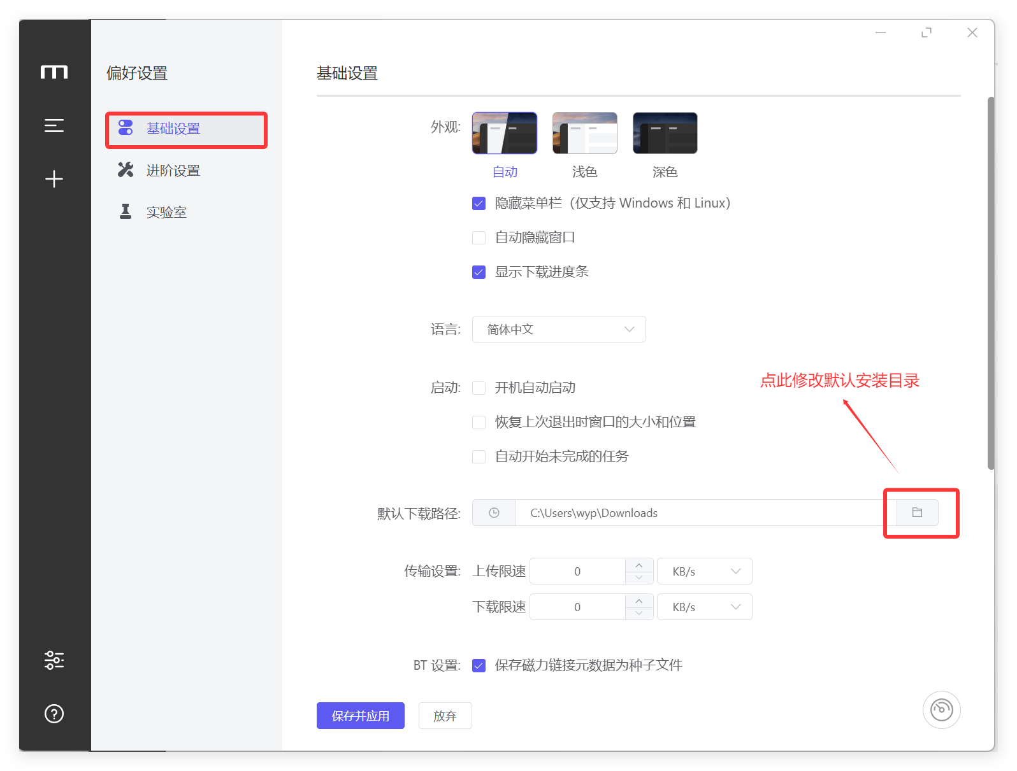Click the 下载限速 number field
This screenshot has width=1017, height=771.
pos(577,607)
